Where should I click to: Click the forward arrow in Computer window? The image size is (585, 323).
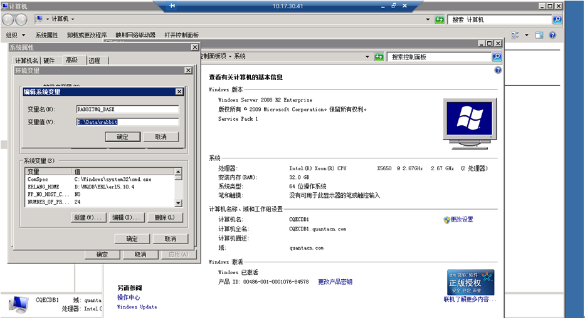click(21, 19)
